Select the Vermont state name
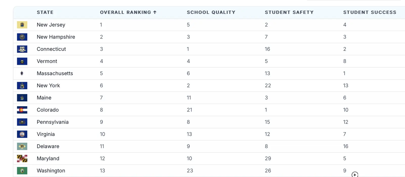 [47, 61]
